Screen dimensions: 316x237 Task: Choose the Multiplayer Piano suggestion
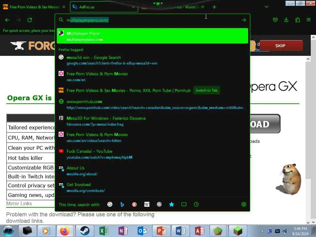click(x=152, y=36)
